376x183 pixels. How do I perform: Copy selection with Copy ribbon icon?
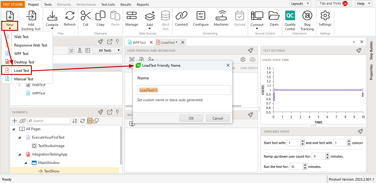[x=100, y=18]
